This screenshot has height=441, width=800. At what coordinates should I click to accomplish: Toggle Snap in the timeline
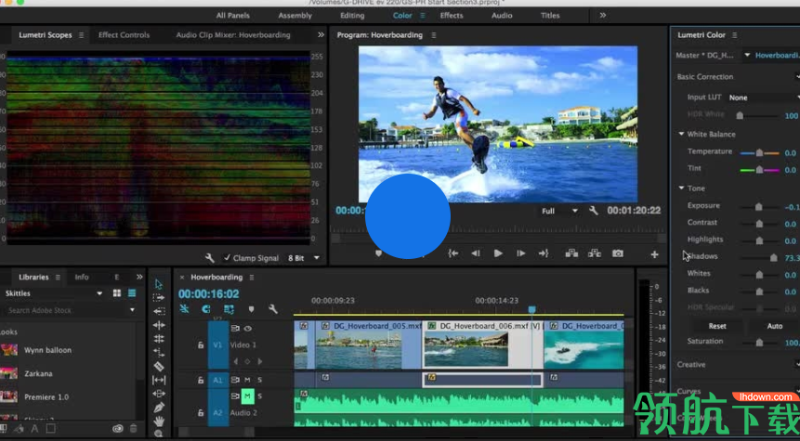click(x=205, y=309)
